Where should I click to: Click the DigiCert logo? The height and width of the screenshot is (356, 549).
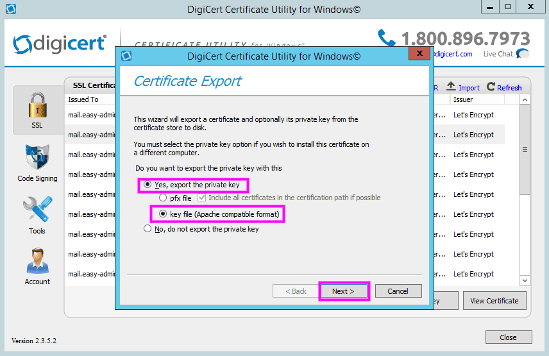pyautogui.click(x=59, y=44)
